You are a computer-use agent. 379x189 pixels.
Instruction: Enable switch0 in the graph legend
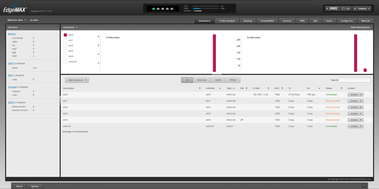pyautogui.click(x=65, y=62)
